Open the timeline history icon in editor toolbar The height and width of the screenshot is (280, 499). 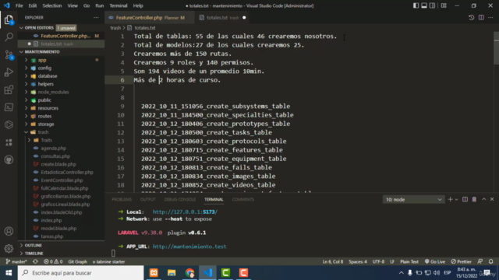point(471,18)
